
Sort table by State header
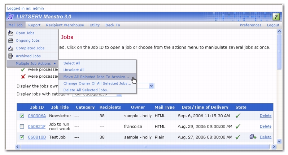click(x=241, y=107)
